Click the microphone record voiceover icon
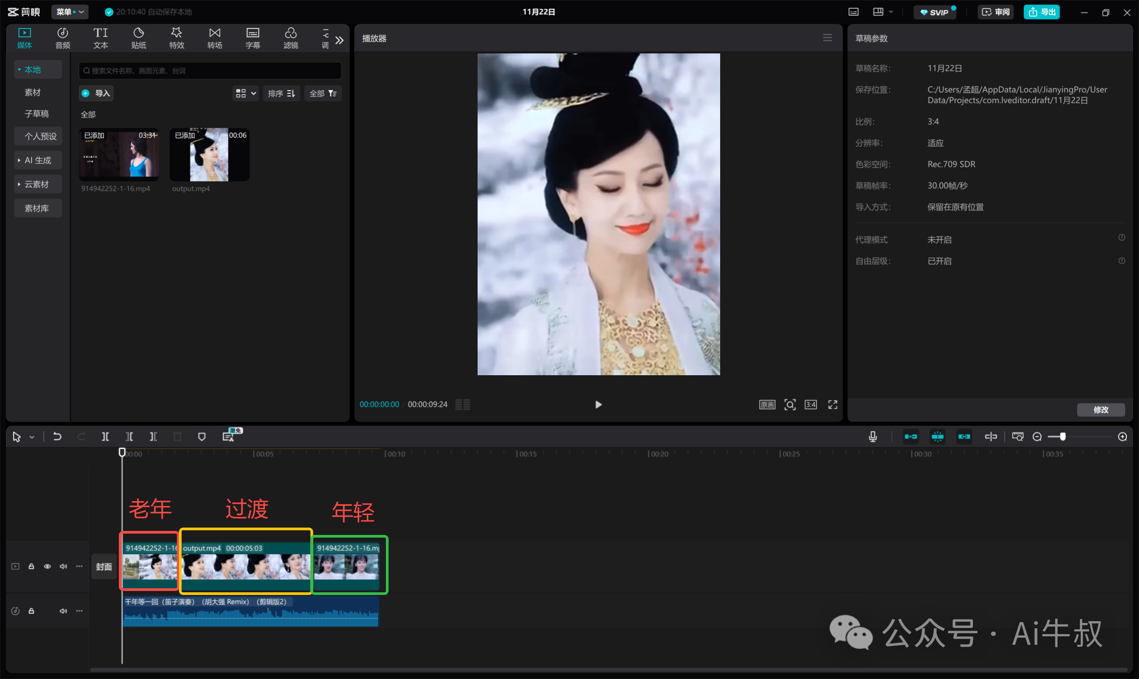The width and height of the screenshot is (1139, 679). pyautogui.click(x=873, y=437)
